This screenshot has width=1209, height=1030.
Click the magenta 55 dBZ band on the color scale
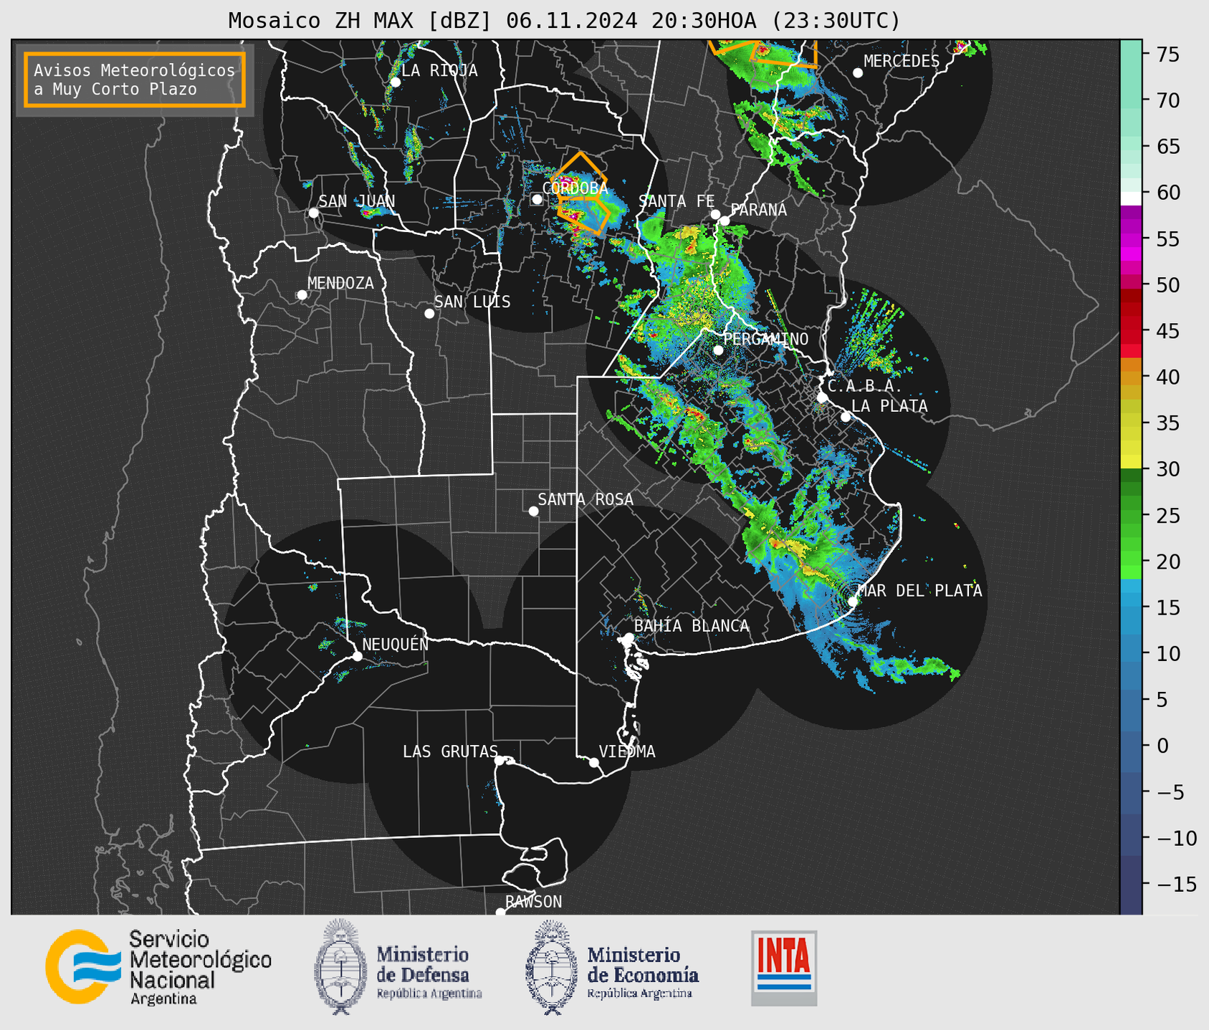click(1130, 239)
